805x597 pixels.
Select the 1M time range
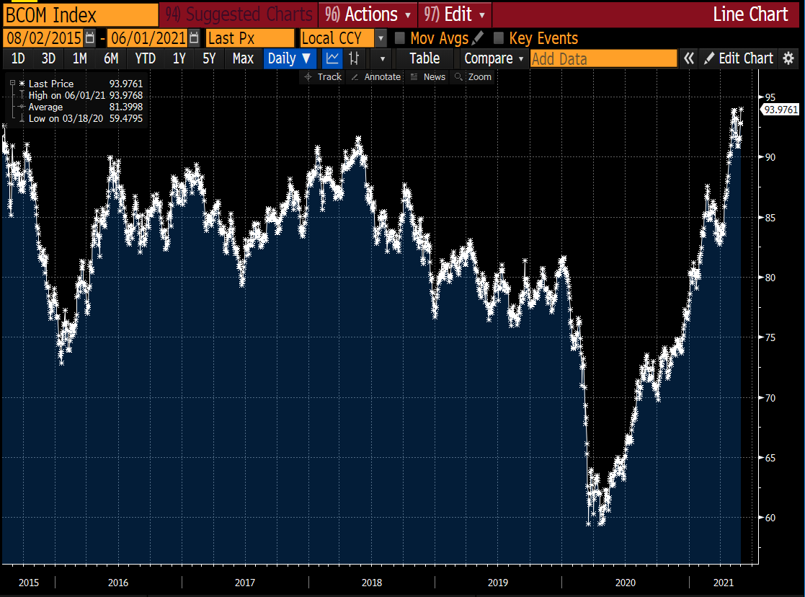point(79,58)
